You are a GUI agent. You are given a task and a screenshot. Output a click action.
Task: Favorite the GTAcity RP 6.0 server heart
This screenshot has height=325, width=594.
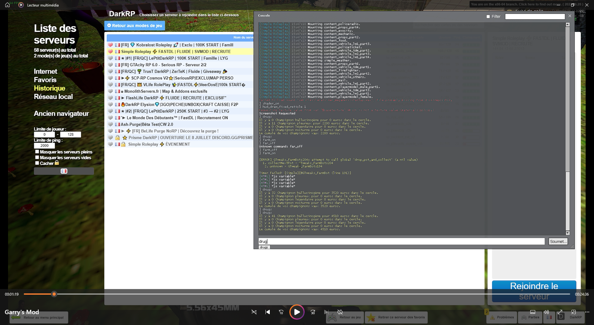(110, 65)
